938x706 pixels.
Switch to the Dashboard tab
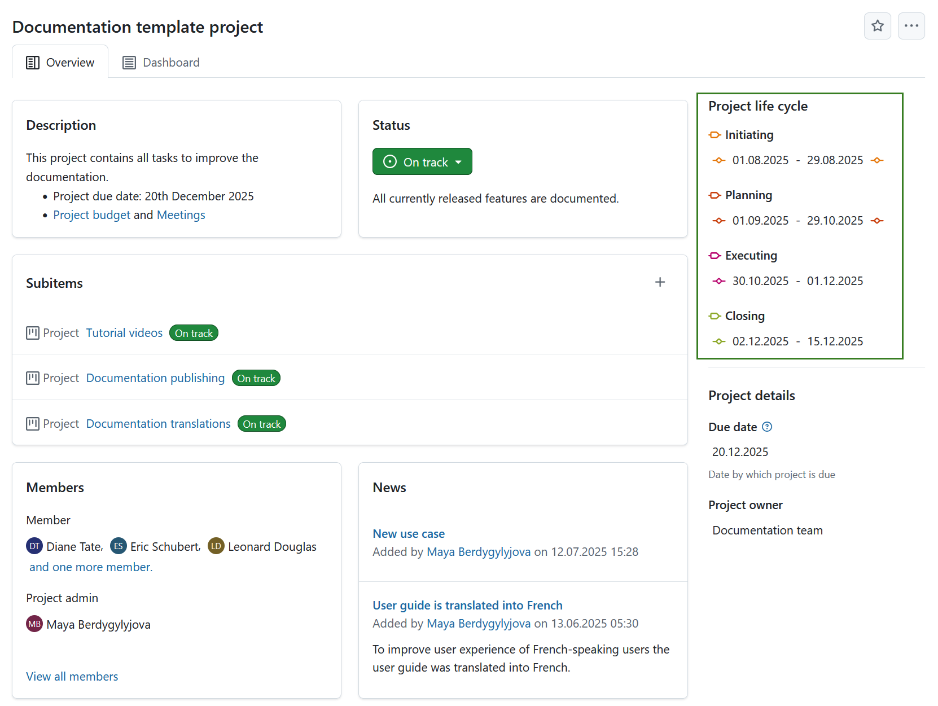point(161,62)
